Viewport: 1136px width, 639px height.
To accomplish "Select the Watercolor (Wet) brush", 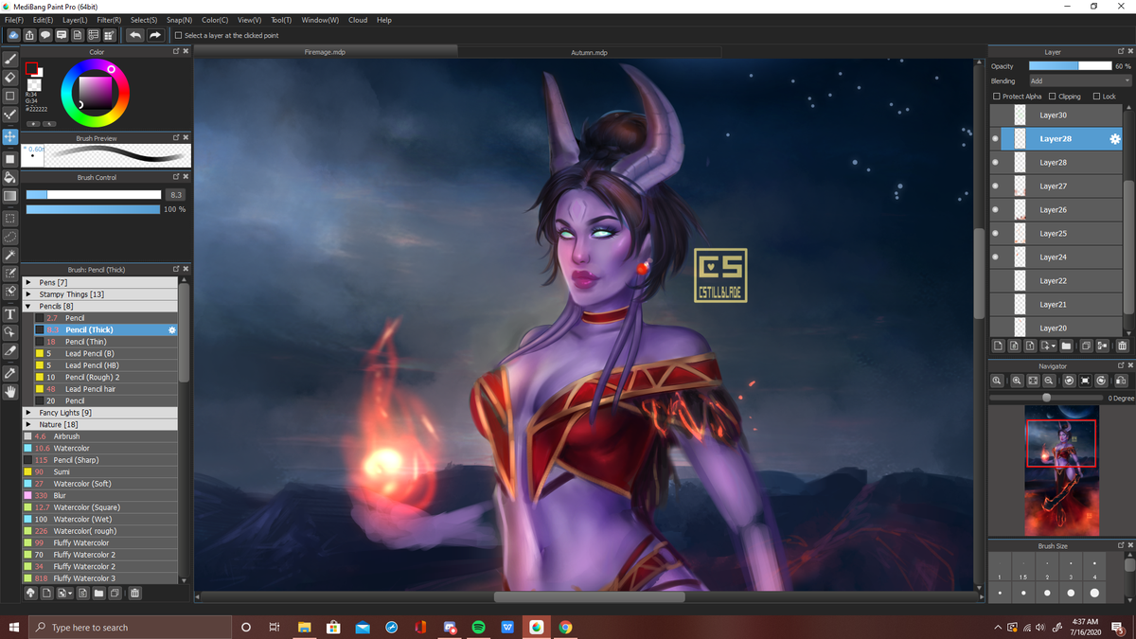I will [x=99, y=519].
